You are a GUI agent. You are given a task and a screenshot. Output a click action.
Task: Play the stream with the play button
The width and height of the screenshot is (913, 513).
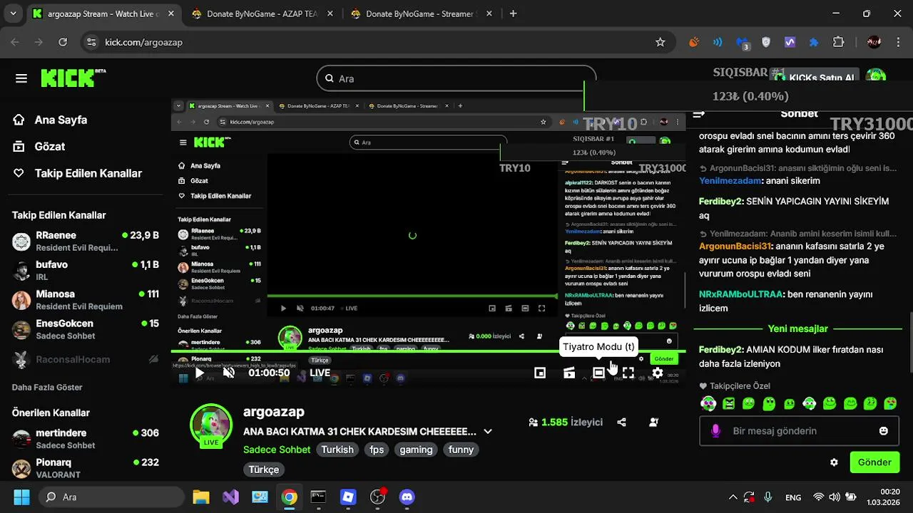[x=200, y=373]
